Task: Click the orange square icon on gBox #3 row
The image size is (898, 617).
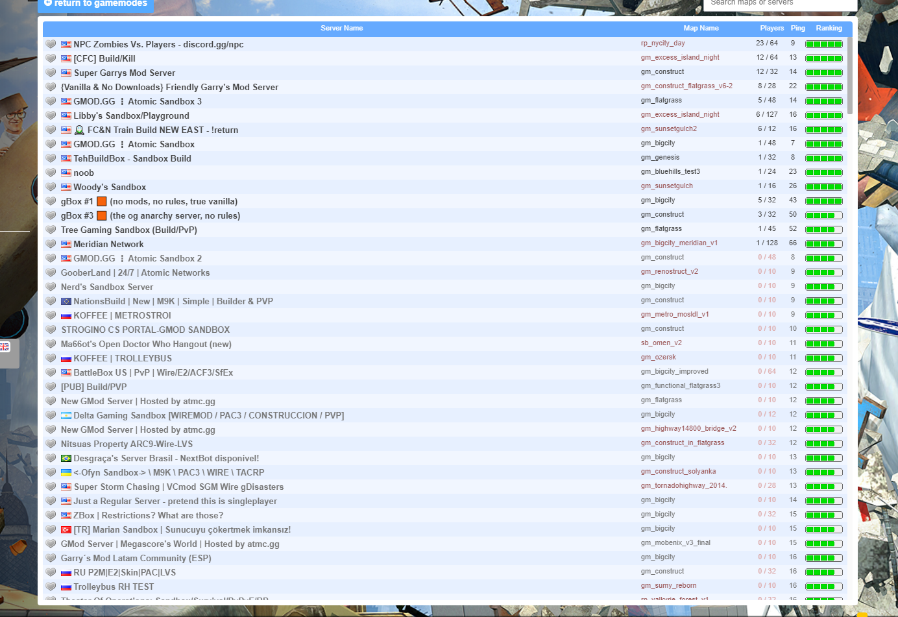Action: tap(102, 215)
